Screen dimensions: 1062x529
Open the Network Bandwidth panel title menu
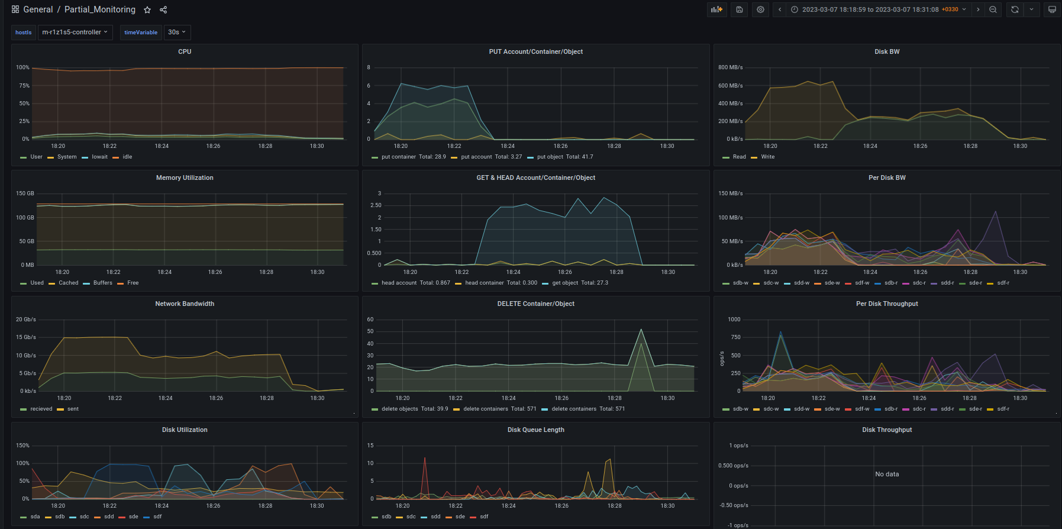click(x=185, y=304)
